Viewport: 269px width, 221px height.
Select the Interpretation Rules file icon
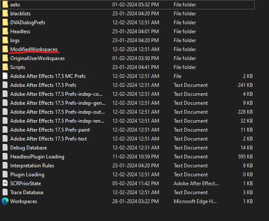click(x=5, y=165)
